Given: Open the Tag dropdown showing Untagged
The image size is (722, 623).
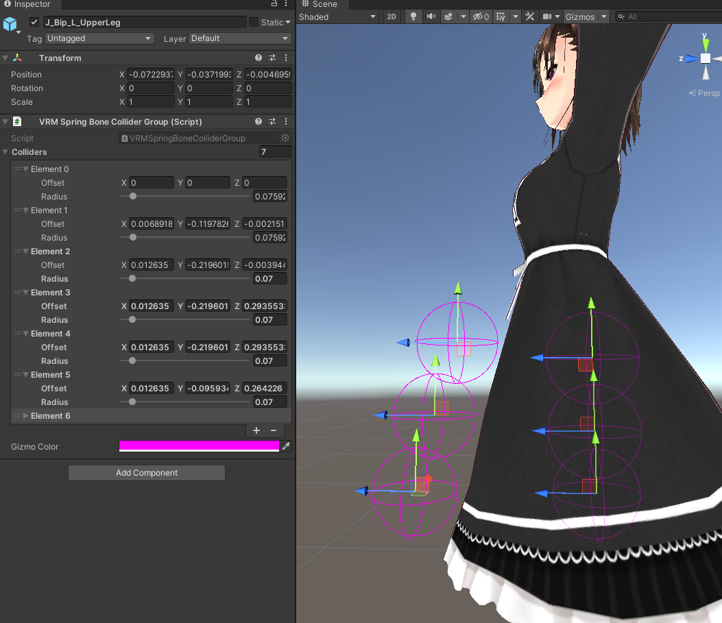Looking at the screenshot, I should (x=99, y=38).
